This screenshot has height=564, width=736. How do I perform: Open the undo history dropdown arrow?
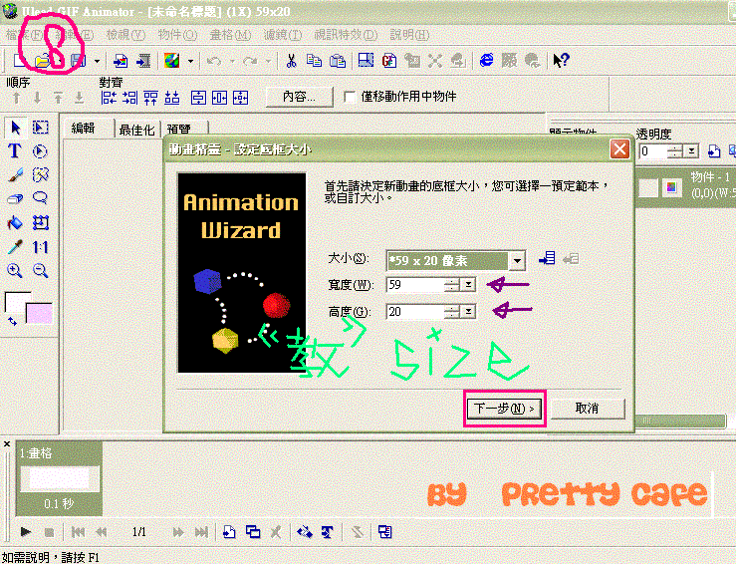click(x=232, y=61)
